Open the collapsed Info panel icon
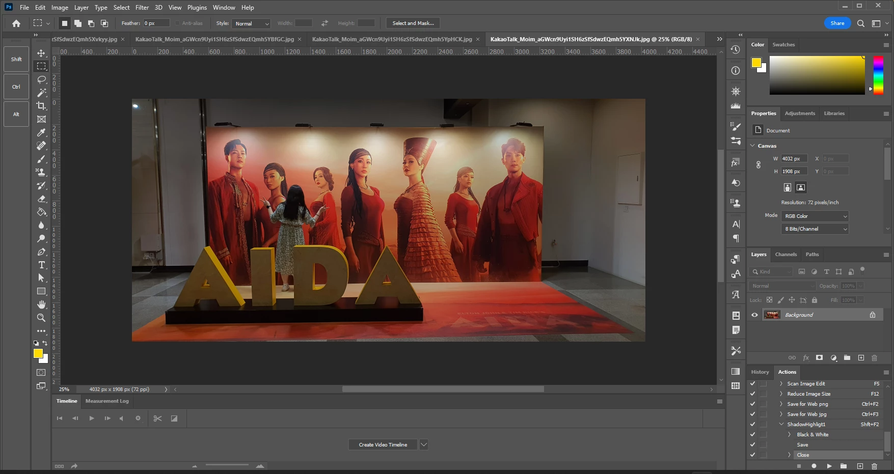 (x=736, y=70)
